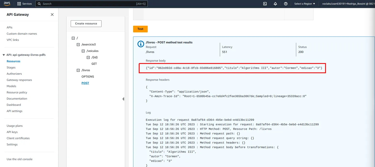This screenshot has width=375, height=167.
Task: Select the /exercicio3 resource
Action: coord(89,45)
